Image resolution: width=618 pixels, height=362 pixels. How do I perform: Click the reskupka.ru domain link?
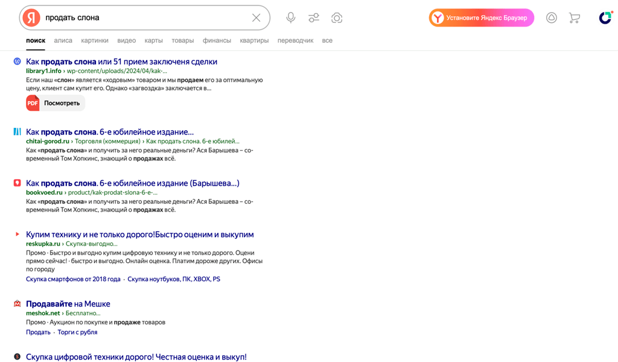[x=43, y=243]
